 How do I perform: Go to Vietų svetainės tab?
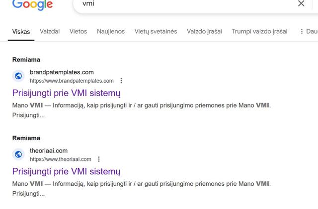(156, 31)
